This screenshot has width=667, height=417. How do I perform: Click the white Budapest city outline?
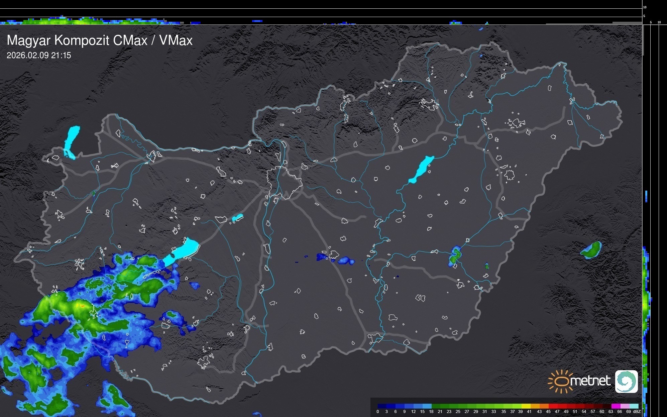[x=285, y=182]
